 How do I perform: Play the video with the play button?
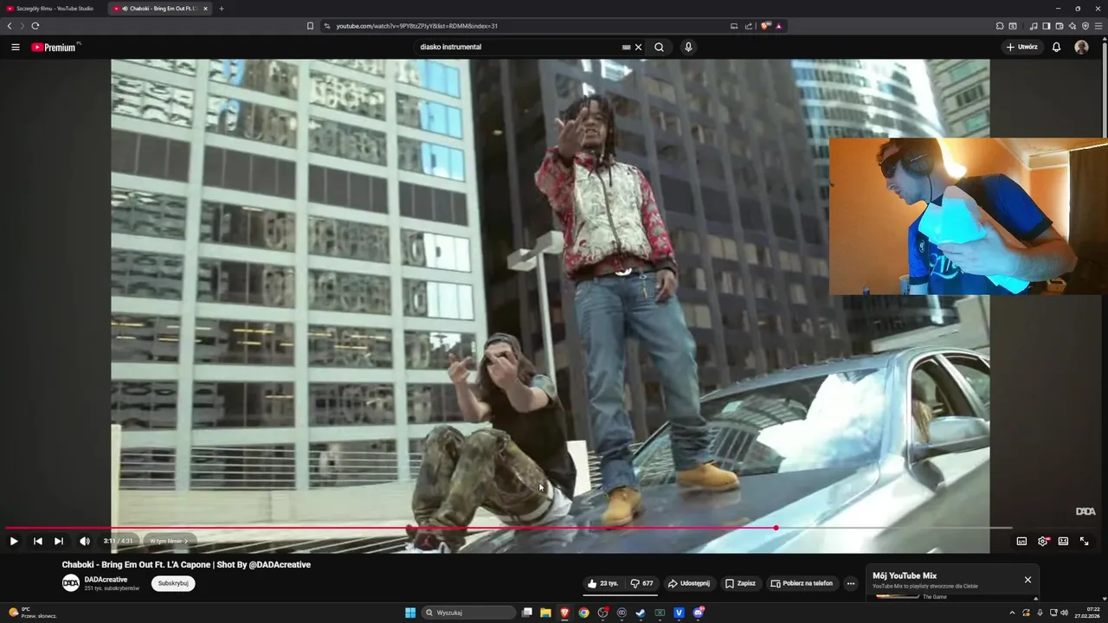[14, 541]
